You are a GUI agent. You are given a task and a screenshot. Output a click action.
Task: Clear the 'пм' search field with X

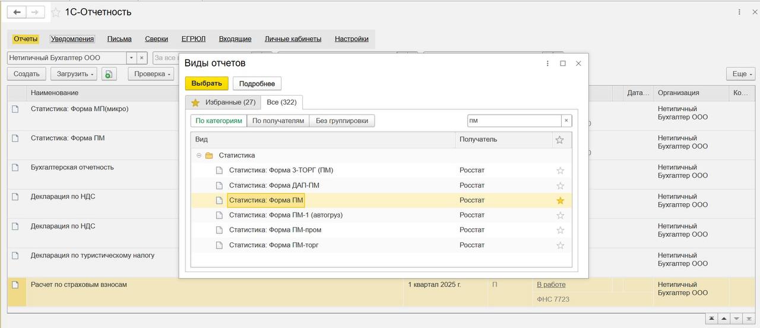566,121
